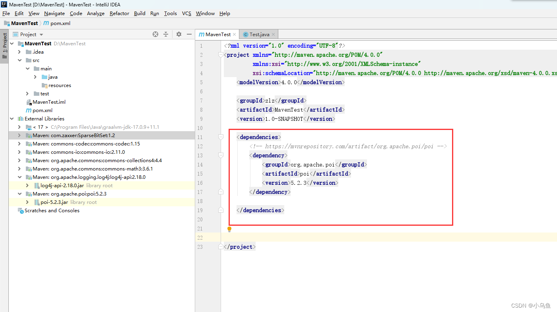This screenshot has width=557, height=312.
Task: Expand commons-codec library node
Action: coord(19,144)
